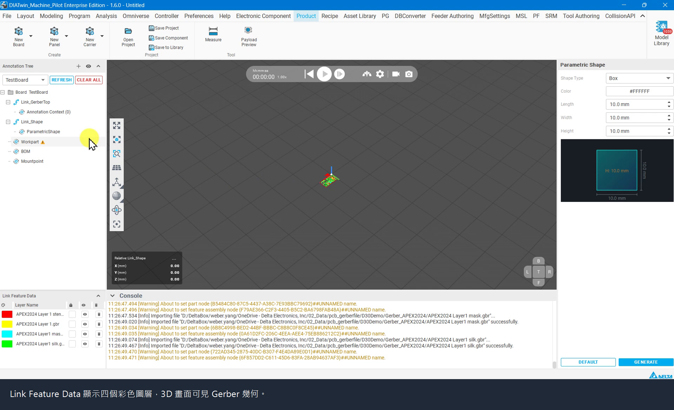Click the REFRESH button
Image resolution: width=674 pixels, height=410 pixels.
point(61,80)
